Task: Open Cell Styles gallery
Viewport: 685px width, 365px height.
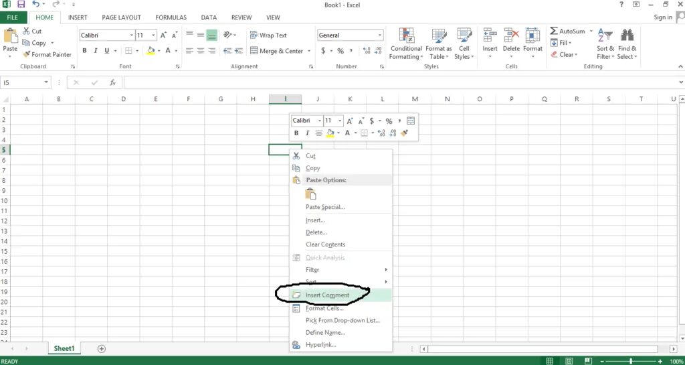Action: (x=464, y=44)
